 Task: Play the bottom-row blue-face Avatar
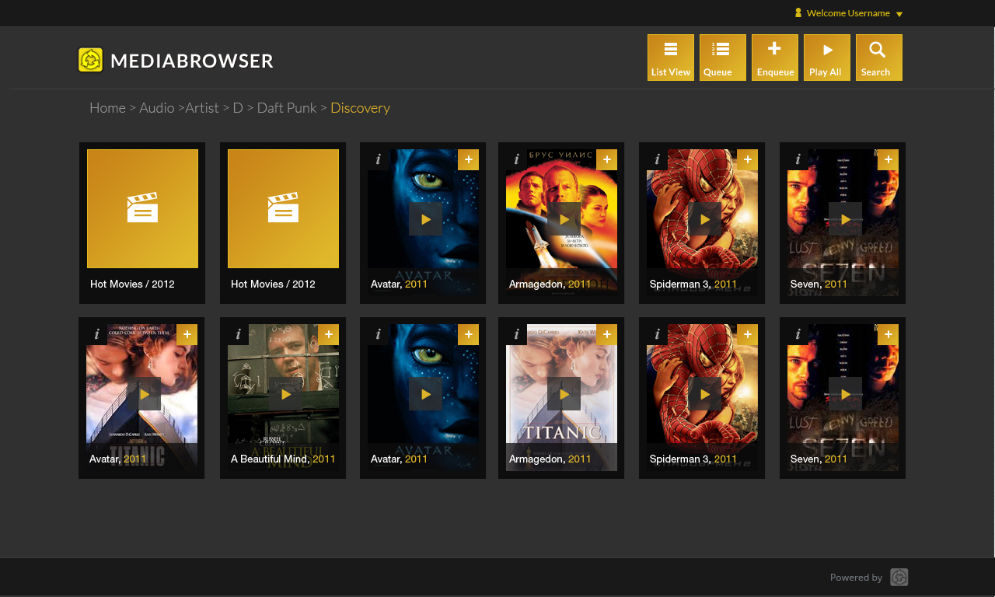tap(426, 394)
